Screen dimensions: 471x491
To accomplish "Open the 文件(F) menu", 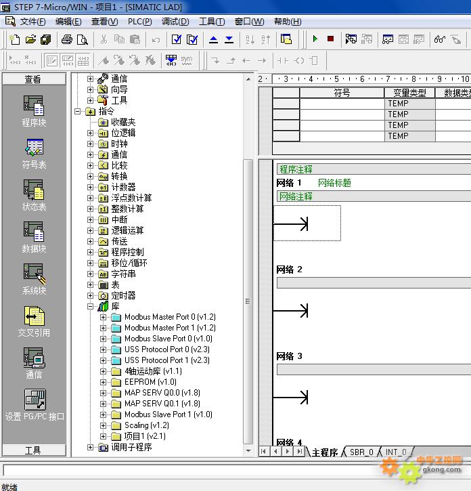I will click(x=33, y=22).
